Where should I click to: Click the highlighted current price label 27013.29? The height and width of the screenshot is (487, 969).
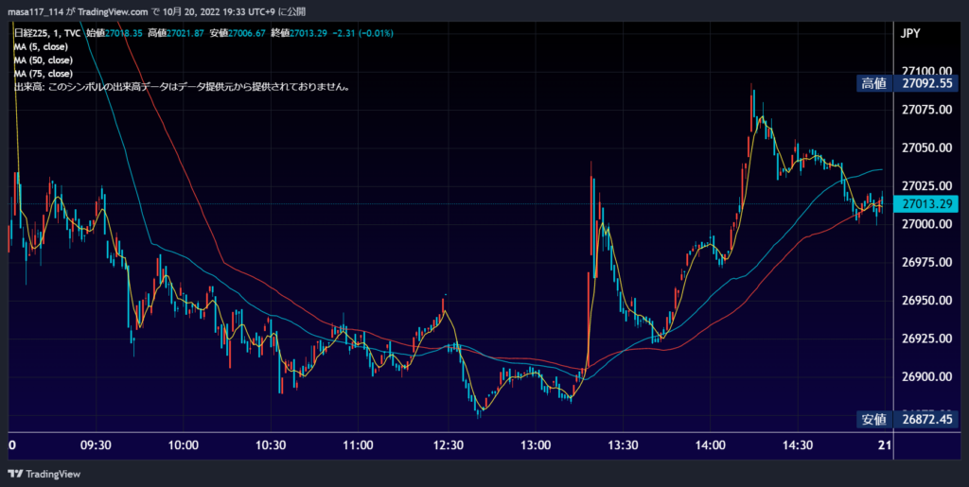(927, 203)
